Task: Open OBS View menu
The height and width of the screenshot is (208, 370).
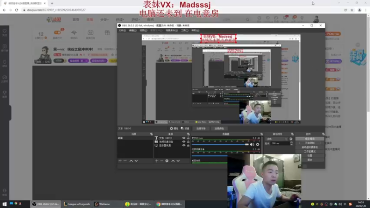Action: [143, 31]
